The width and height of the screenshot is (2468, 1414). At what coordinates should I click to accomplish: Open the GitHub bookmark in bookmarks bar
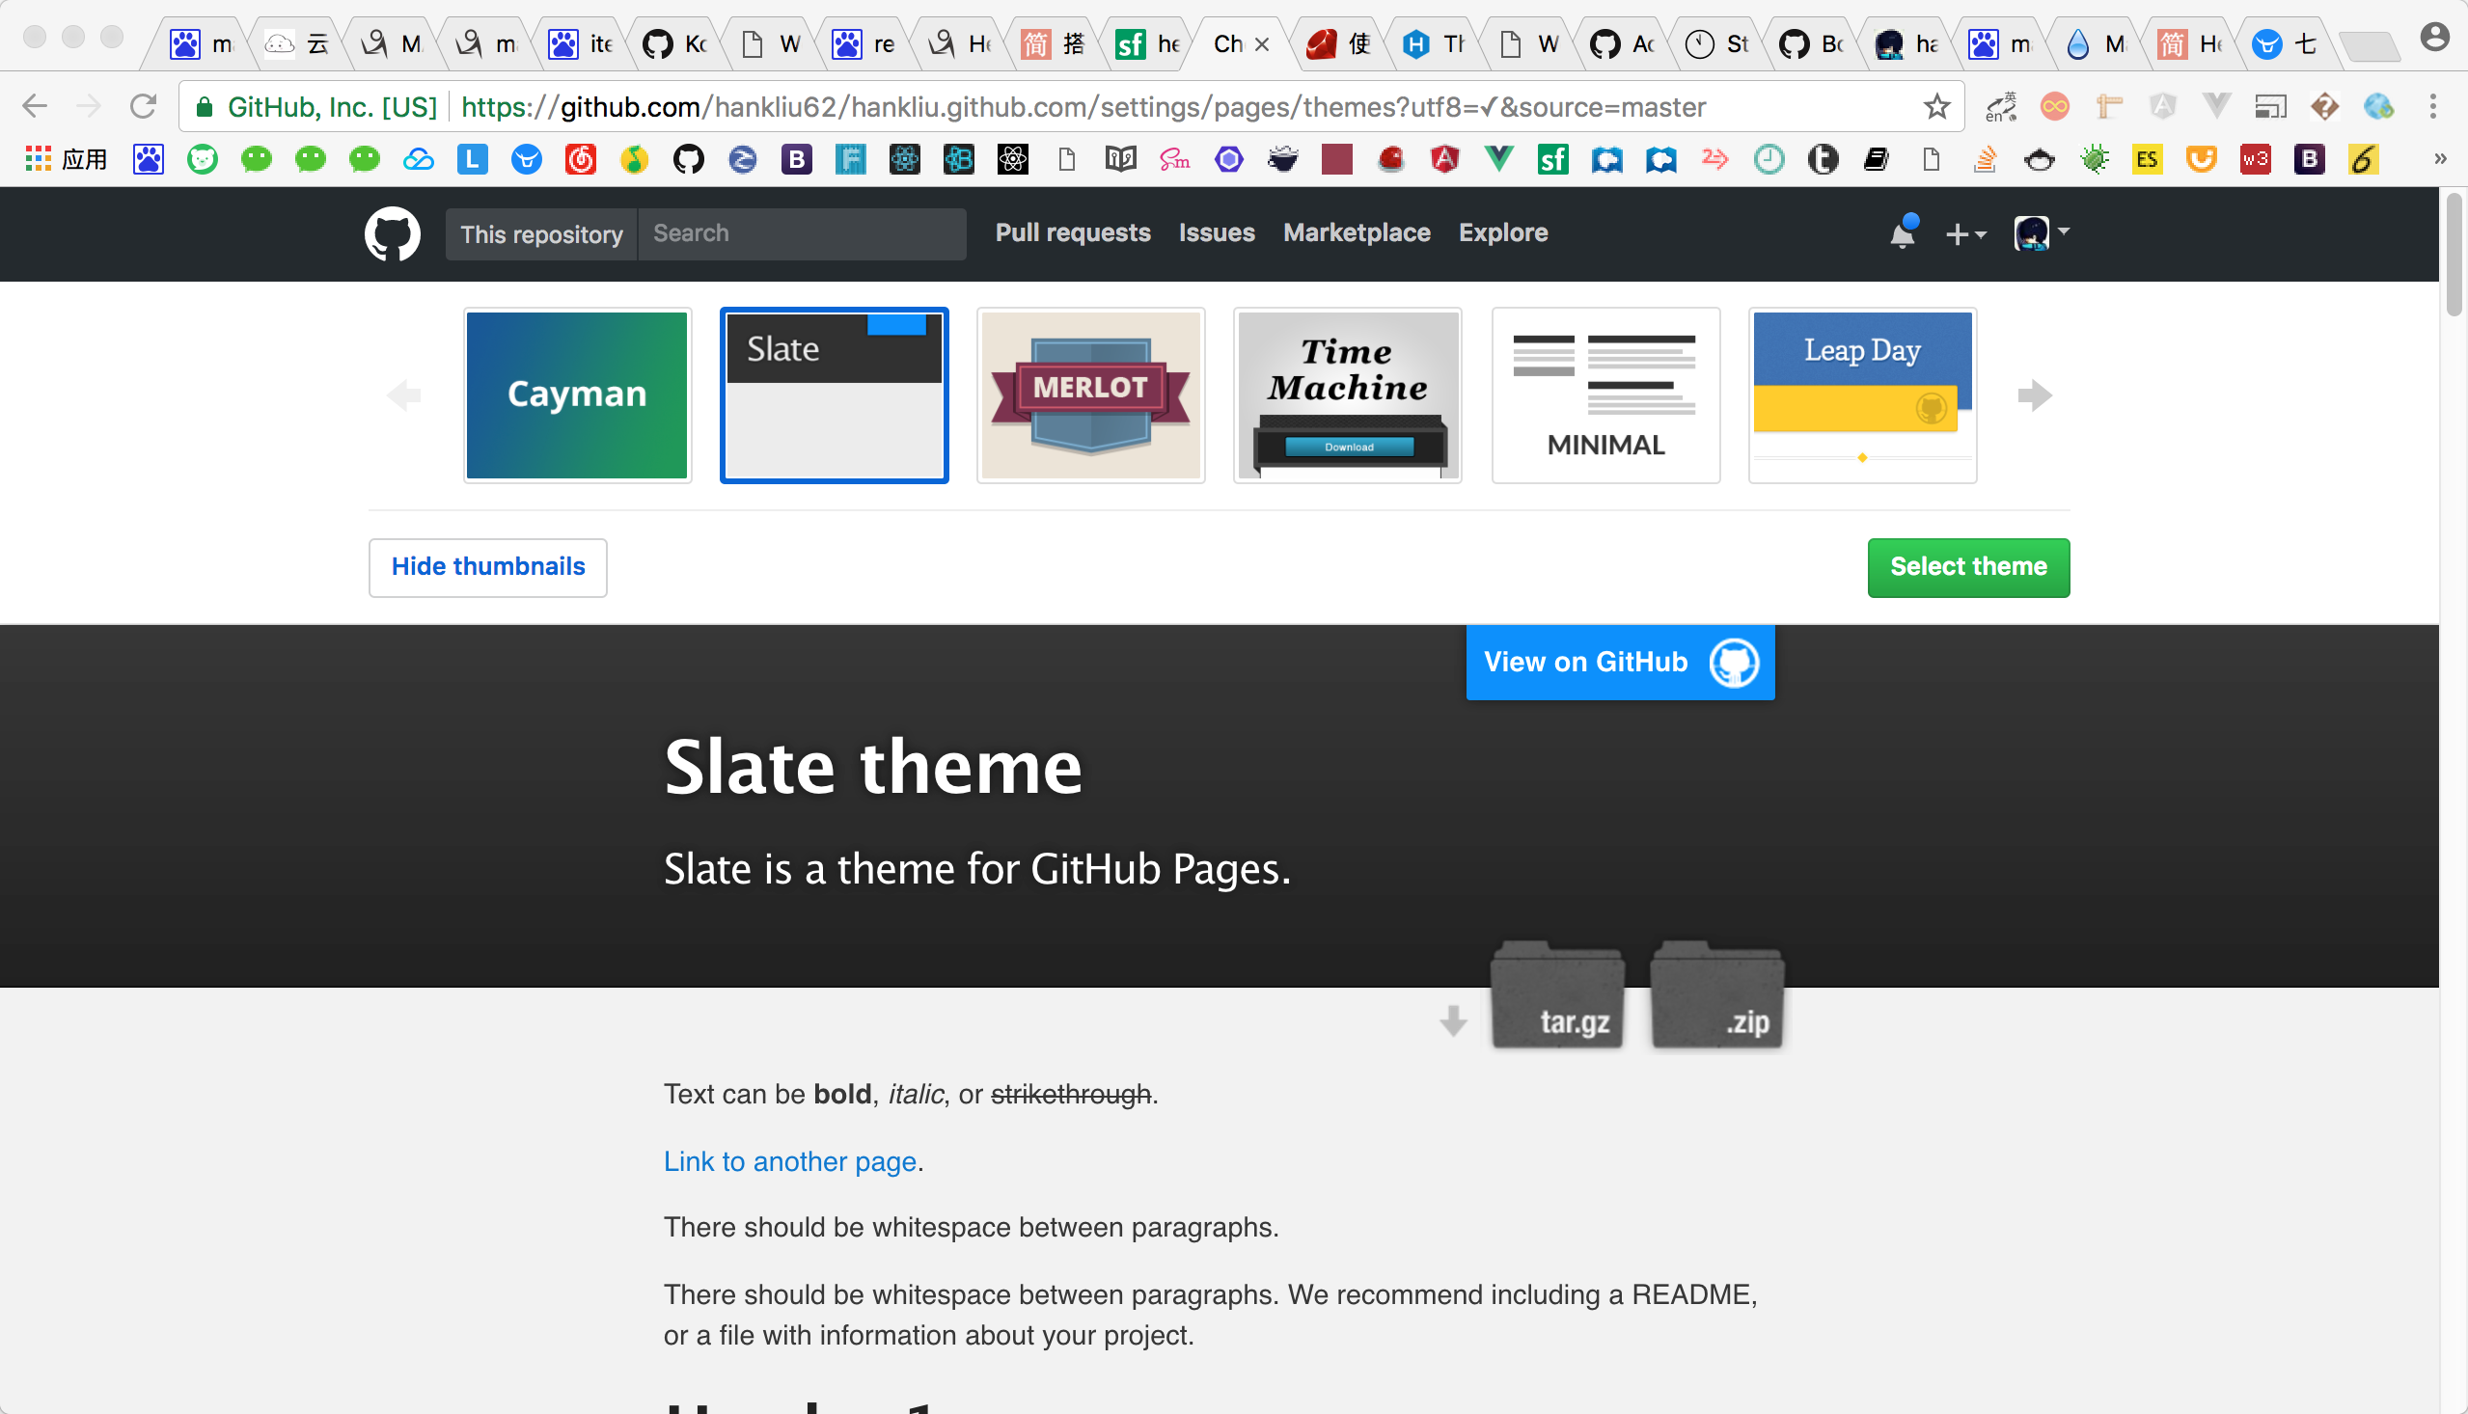[x=689, y=159]
